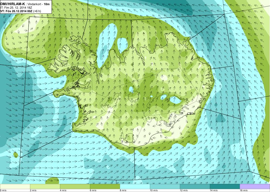
Task: Click the '10m' height label in header
Action: 47,5
